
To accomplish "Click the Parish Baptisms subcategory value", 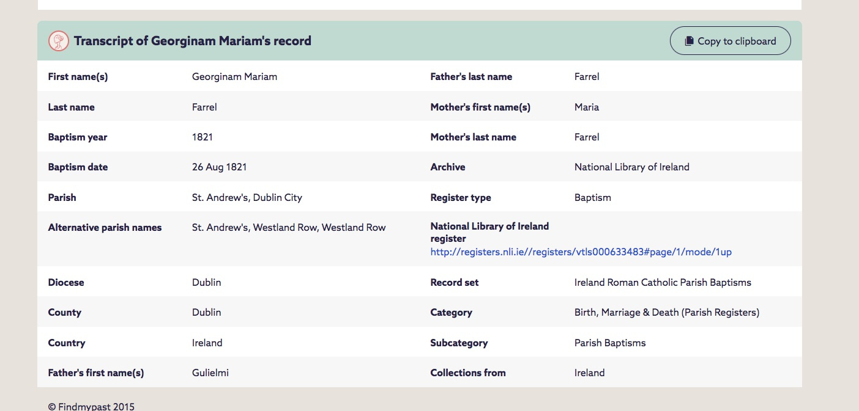I will coord(610,343).
